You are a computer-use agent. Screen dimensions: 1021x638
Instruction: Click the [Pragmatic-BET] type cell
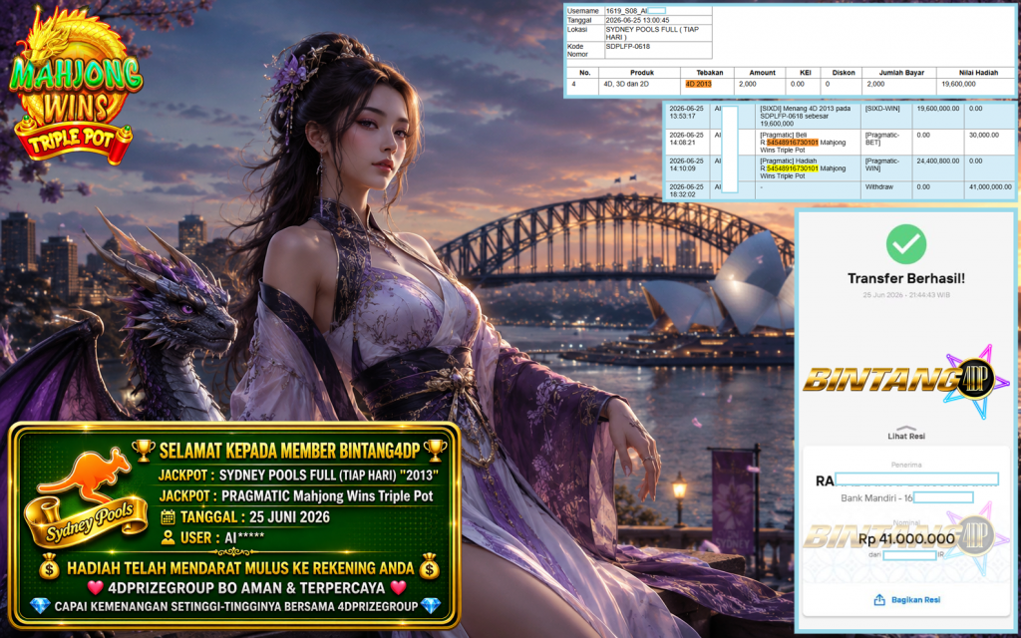pos(882,139)
